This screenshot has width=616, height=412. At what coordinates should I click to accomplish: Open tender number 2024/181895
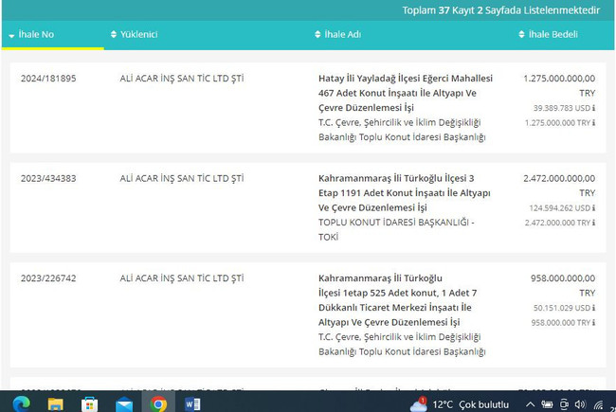(48, 79)
